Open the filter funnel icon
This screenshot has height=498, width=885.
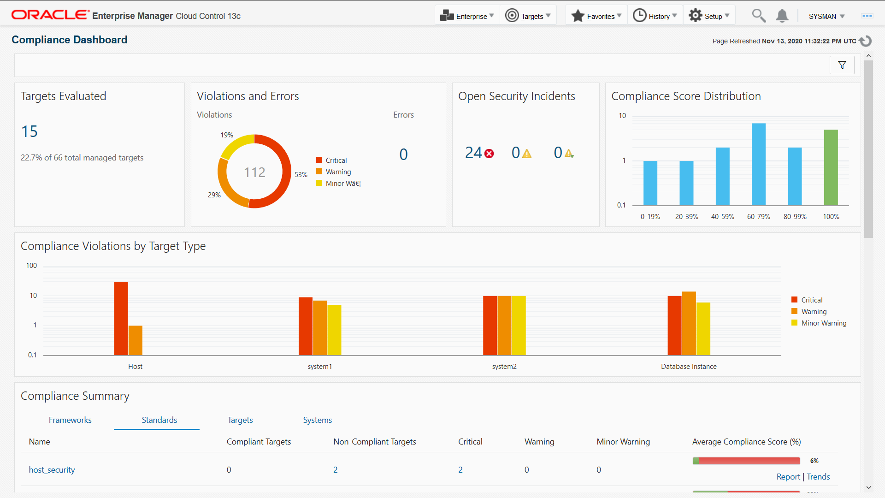tap(842, 65)
